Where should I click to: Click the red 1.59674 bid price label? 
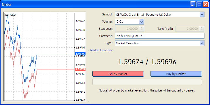pyautogui.click(x=80, y=69)
